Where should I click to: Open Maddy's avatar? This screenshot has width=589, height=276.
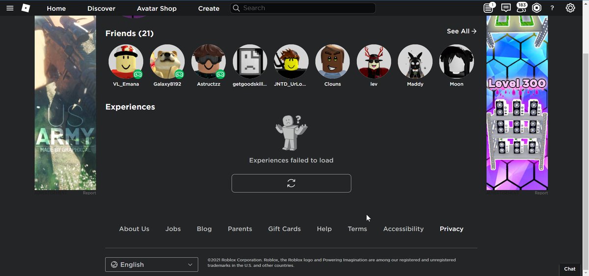(x=415, y=61)
